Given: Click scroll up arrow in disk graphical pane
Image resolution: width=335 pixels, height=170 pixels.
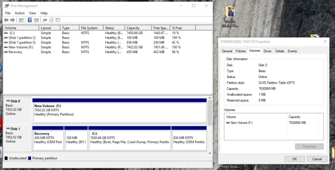Looking at the screenshot, I should click(210, 98).
